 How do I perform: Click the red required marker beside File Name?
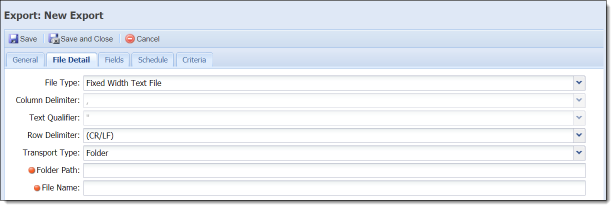(37, 188)
